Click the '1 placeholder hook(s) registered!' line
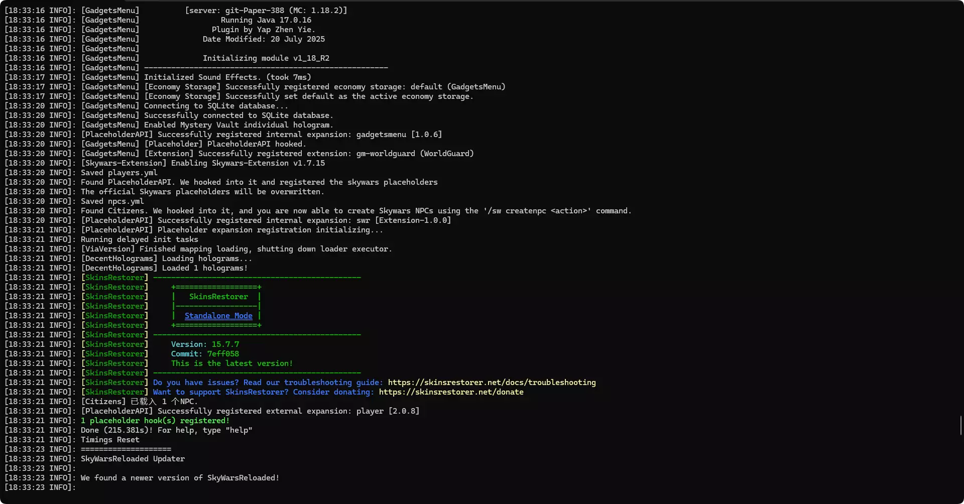 point(155,421)
